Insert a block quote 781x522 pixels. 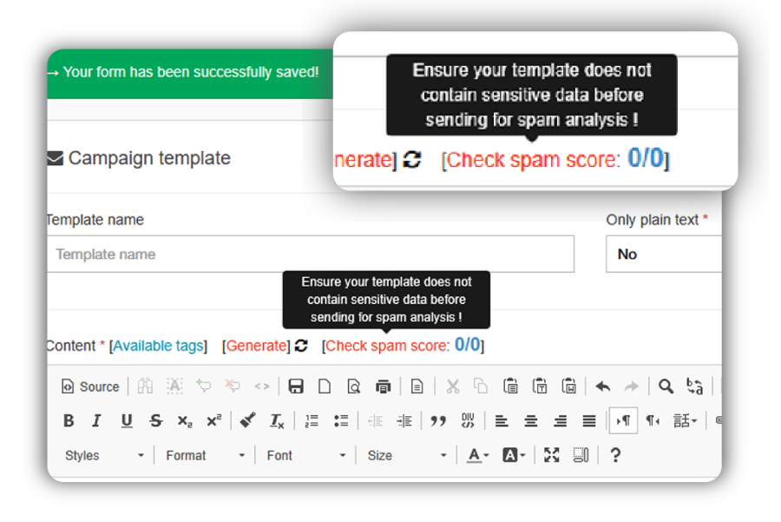tap(438, 421)
